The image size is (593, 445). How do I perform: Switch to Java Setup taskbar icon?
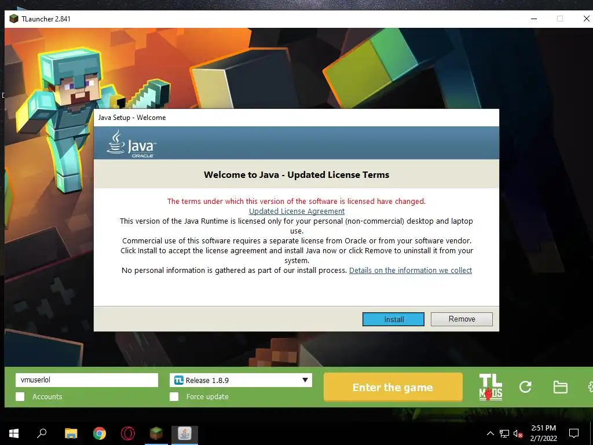[x=185, y=433]
